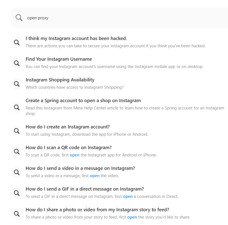This screenshot has width=228, height=225.
Task: Open 'How do I create an Instagram account?'
Action: [68, 127]
